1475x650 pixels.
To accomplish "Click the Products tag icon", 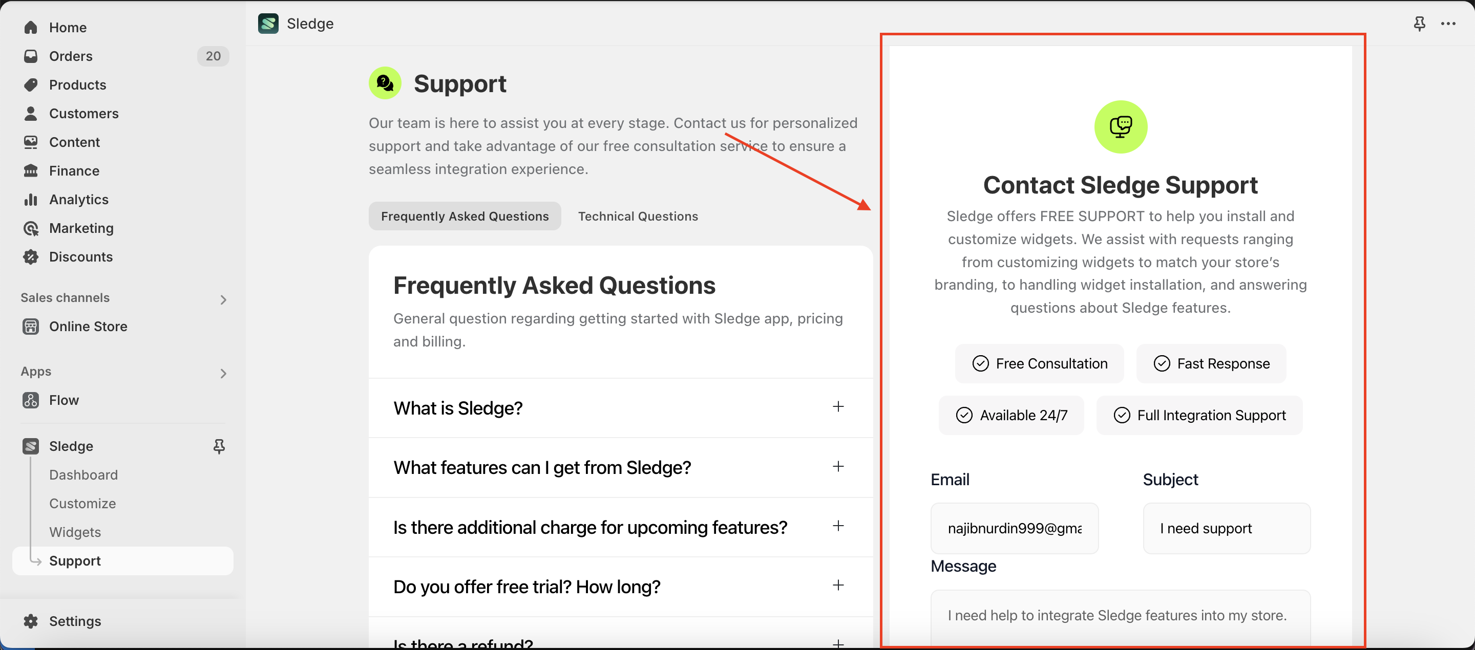I will (31, 84).
